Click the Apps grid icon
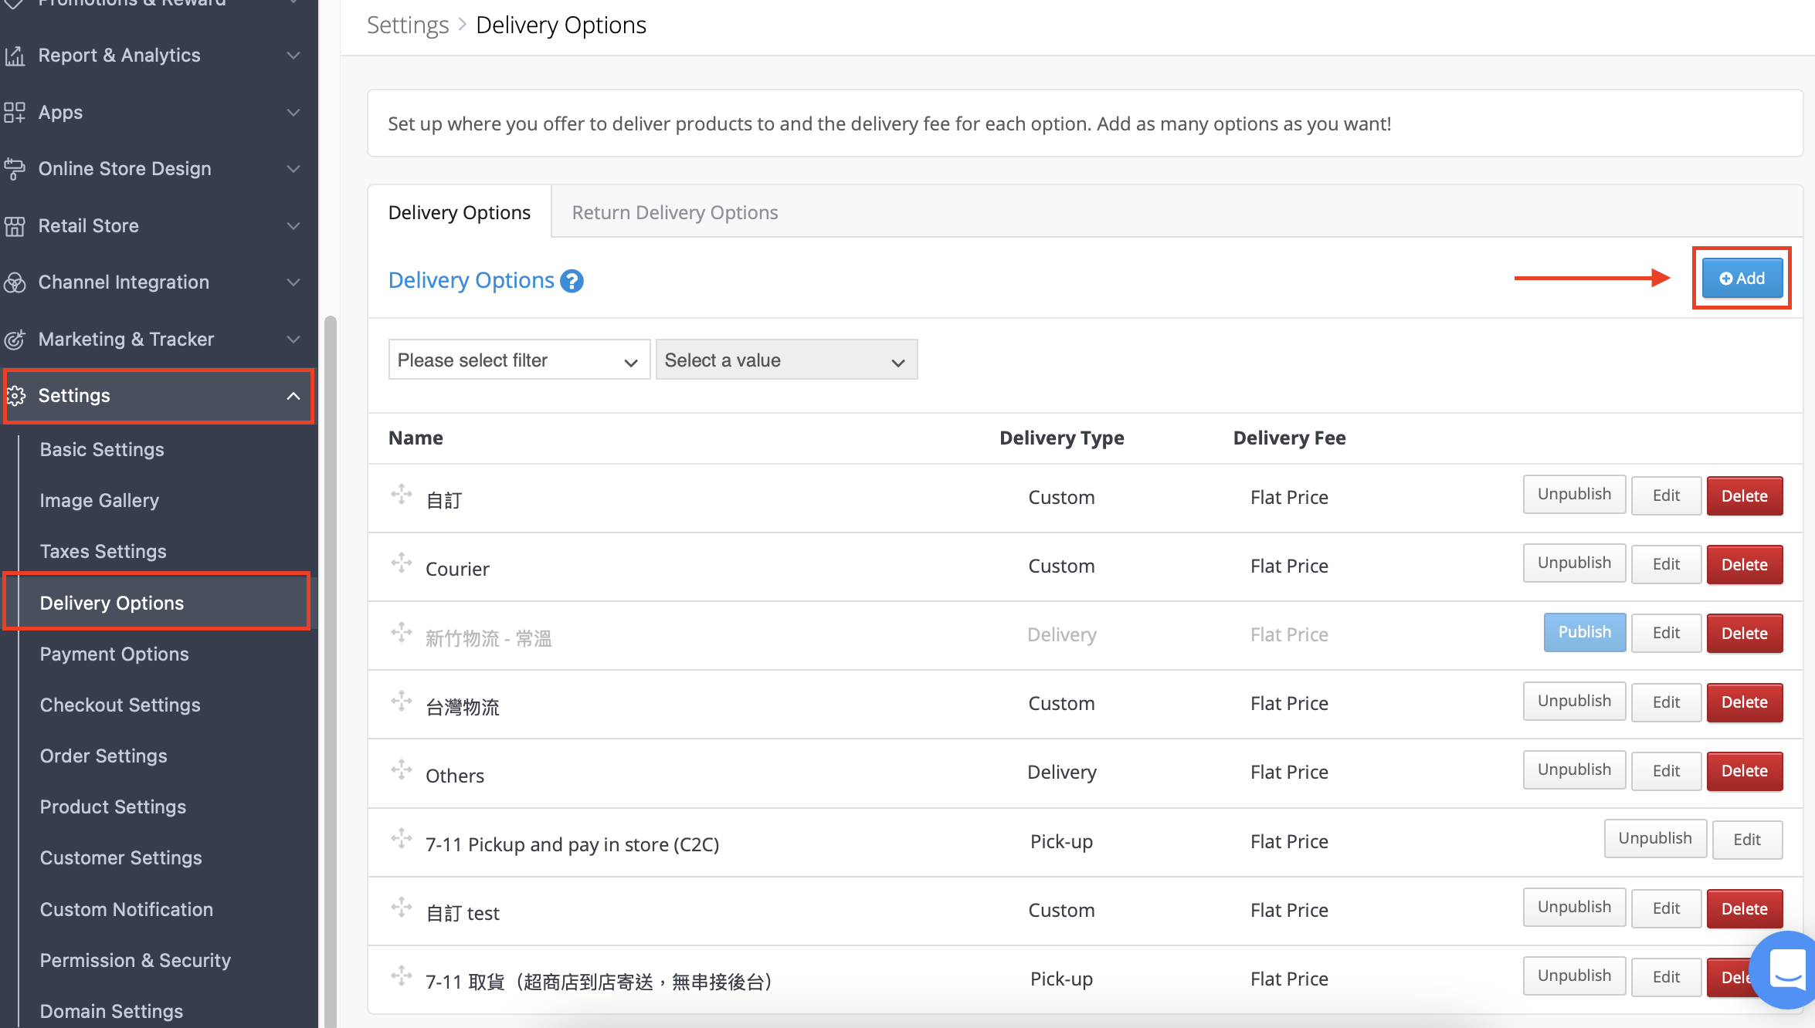Image resolution: width=1815 pixels, height=1028 pixels. (x=15, y=113)
